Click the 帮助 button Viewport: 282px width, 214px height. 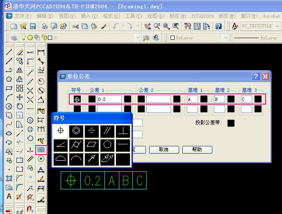point(197,150)
